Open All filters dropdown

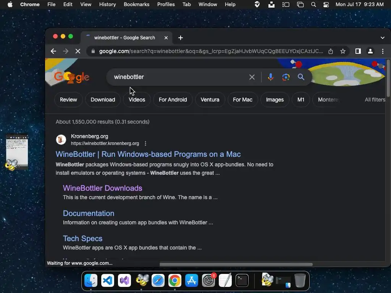375,100
